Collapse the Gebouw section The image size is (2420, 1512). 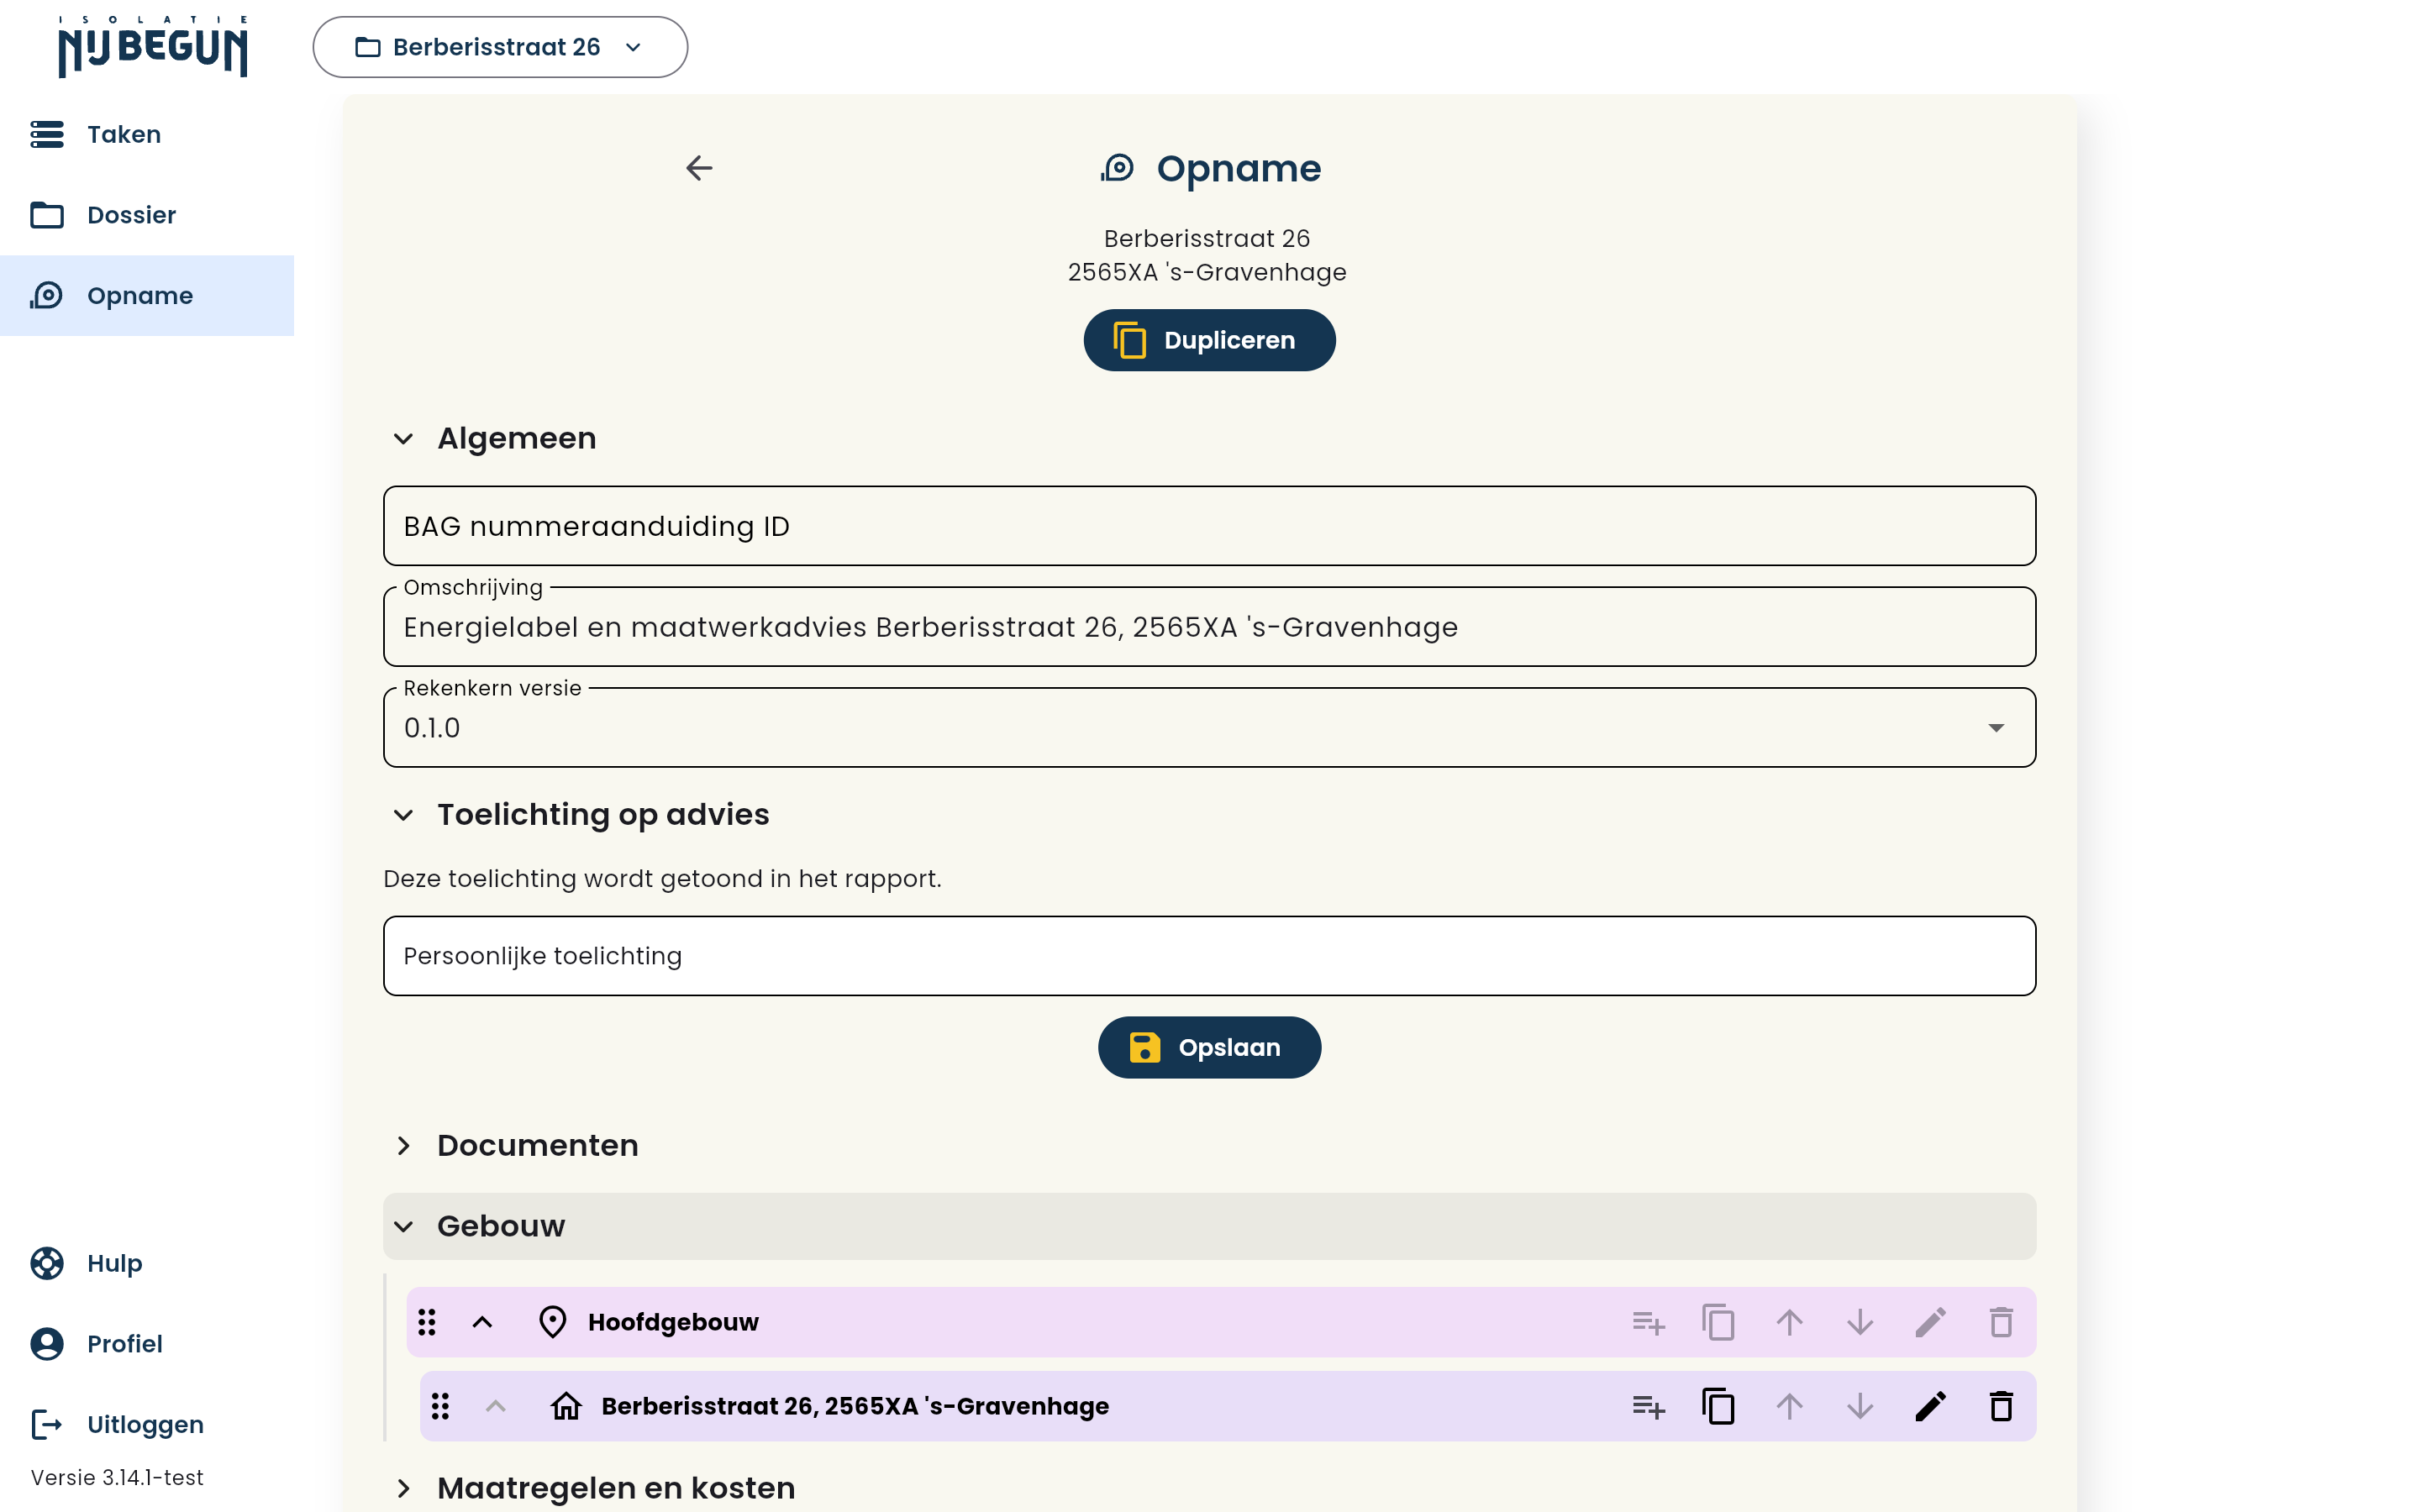pyautogui.click(x=403, y=1226)
